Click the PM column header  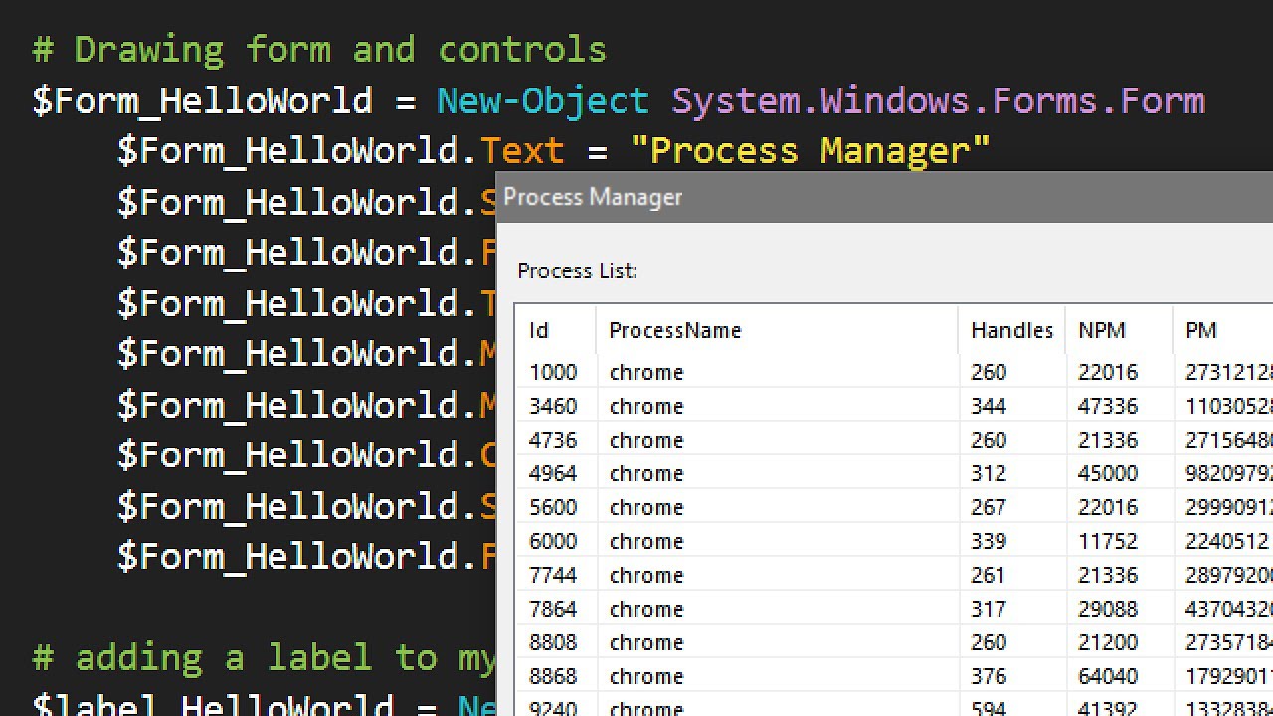(x=1223, y=330)
